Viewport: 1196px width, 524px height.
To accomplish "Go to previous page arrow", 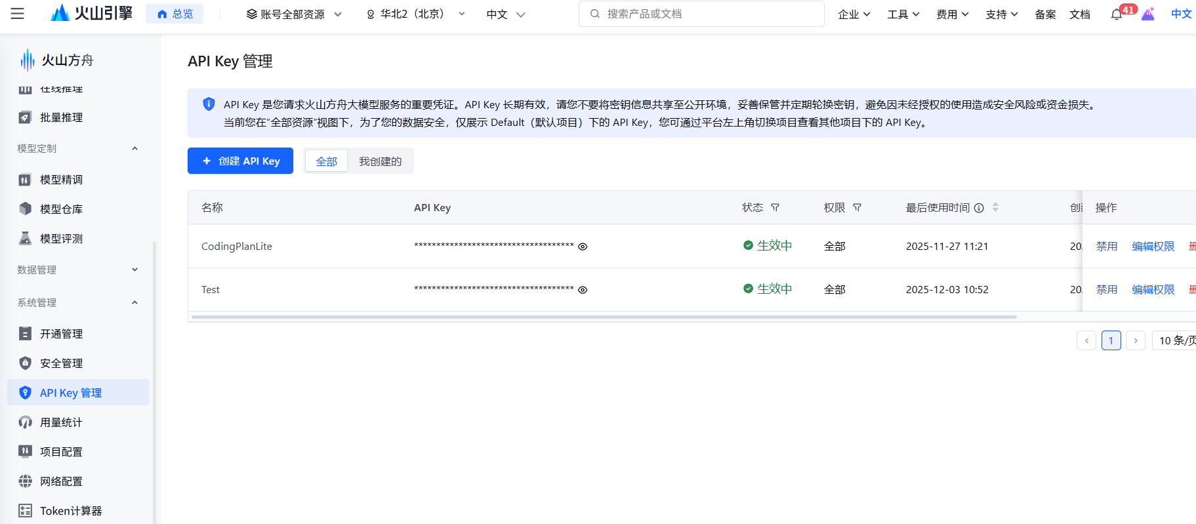I will pyautogui.click(x=1086, y=340).
